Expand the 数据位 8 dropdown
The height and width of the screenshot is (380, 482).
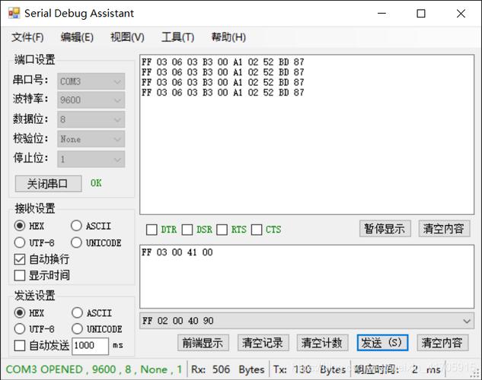point(91,119)
